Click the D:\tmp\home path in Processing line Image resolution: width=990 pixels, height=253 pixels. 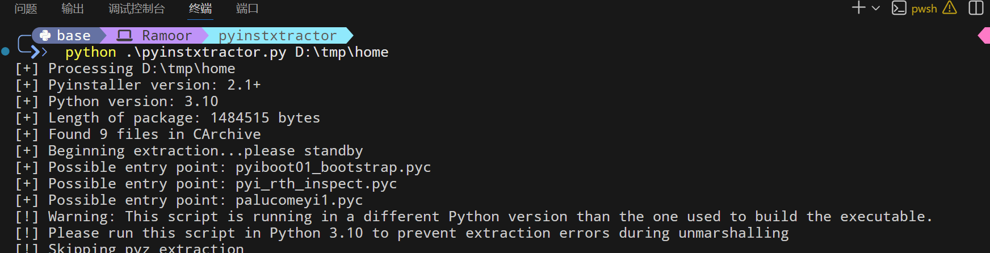[x=188, y=69]
